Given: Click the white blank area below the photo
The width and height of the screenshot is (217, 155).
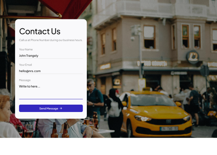Looking at the screenshot, I should (108, 146).
